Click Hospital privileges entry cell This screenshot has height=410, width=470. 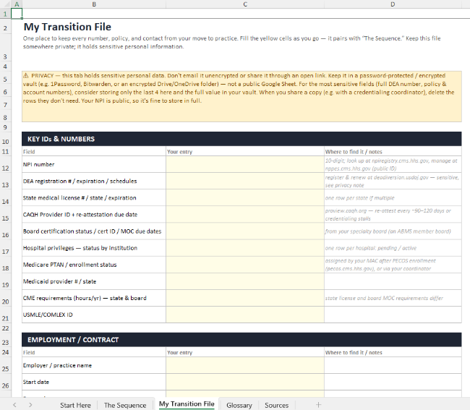click(245, 248)
